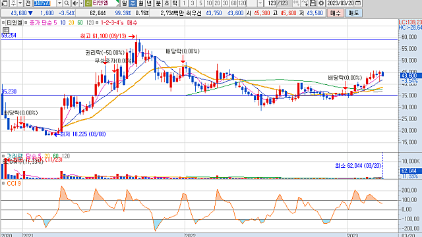Select interval 3 button
Screen dimensions: 422x237
point(192,3)
